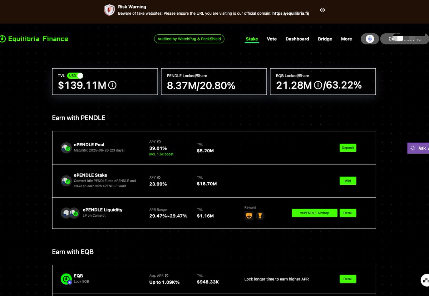
Task: Click the ePENDLE Stake $16.70M TVL
Action: (x=207, y=184)
